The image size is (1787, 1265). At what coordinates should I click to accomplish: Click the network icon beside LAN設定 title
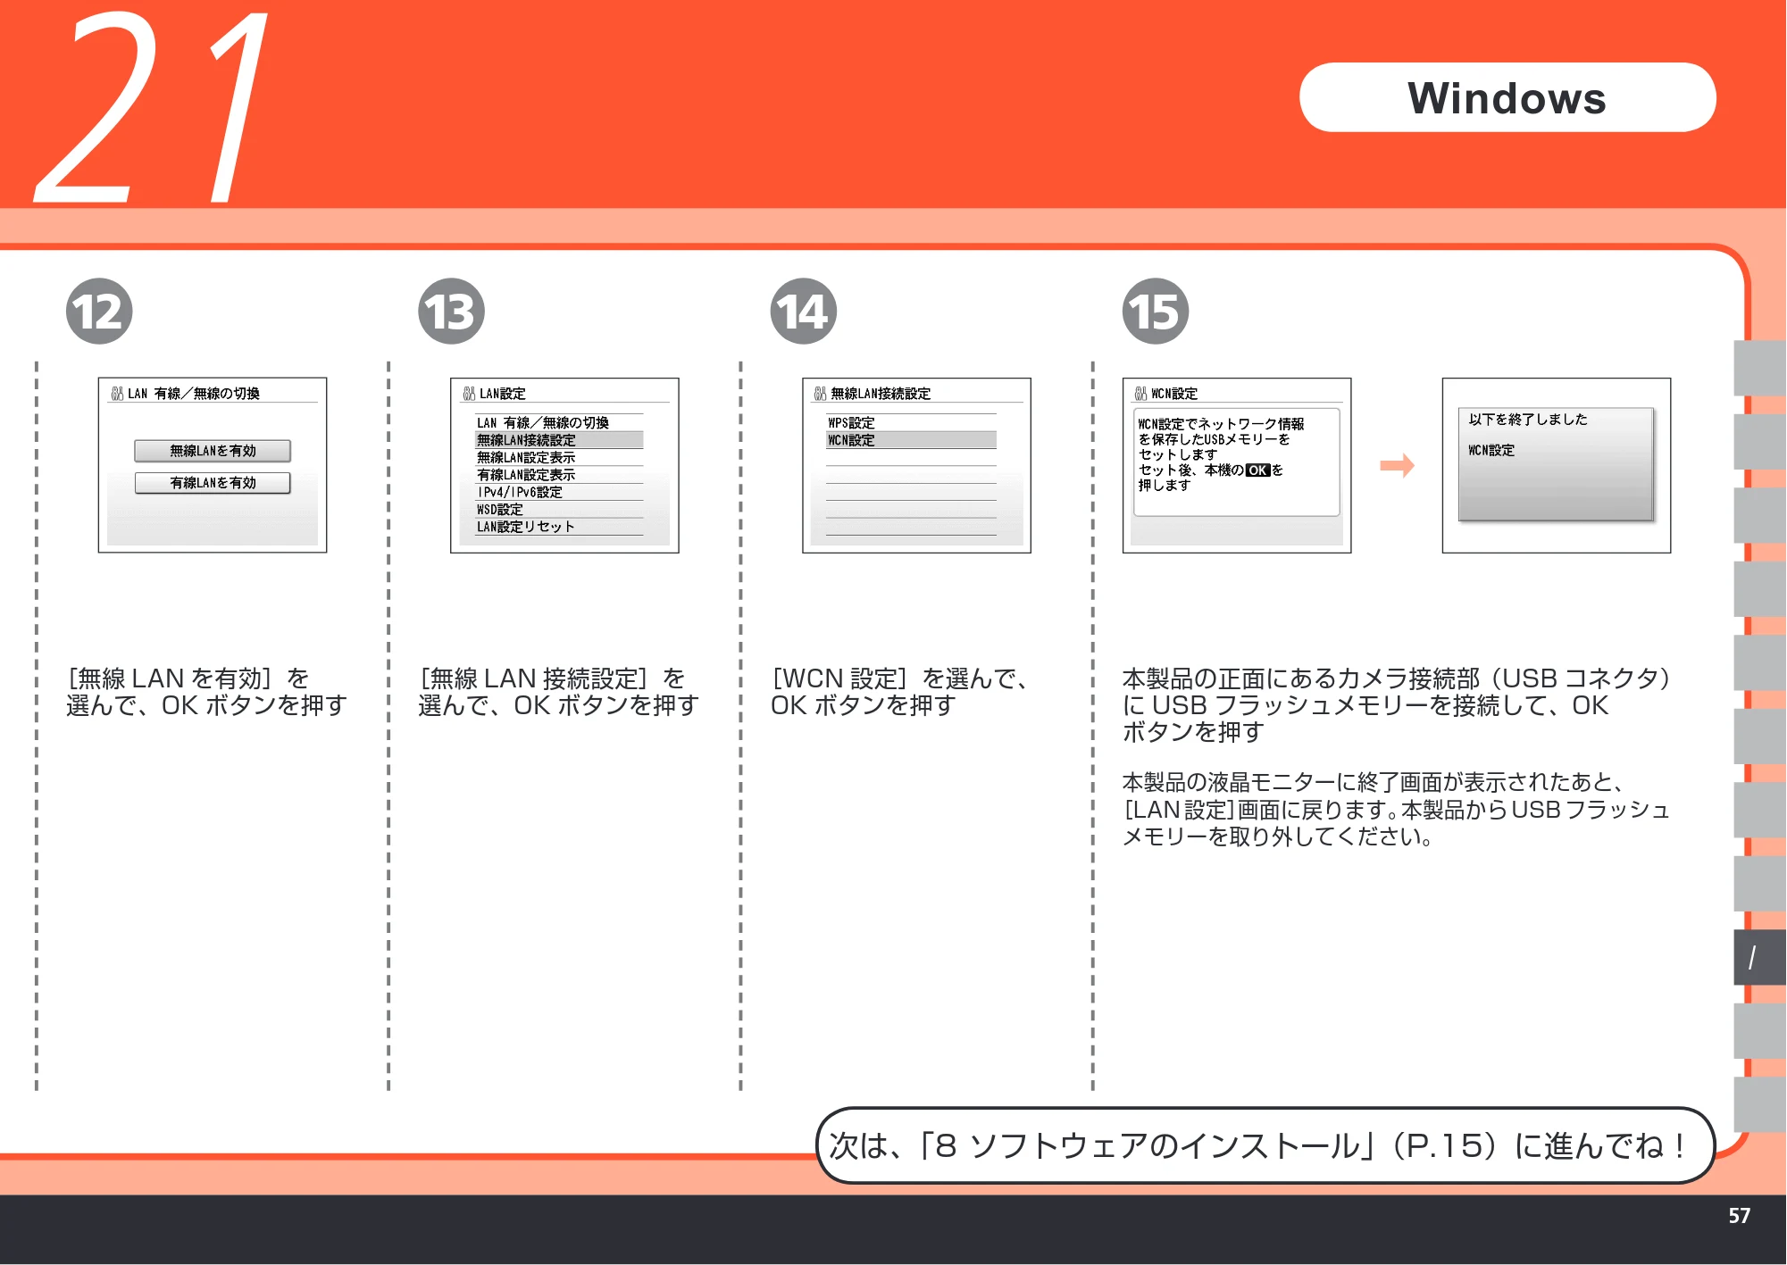pos(469,394)
